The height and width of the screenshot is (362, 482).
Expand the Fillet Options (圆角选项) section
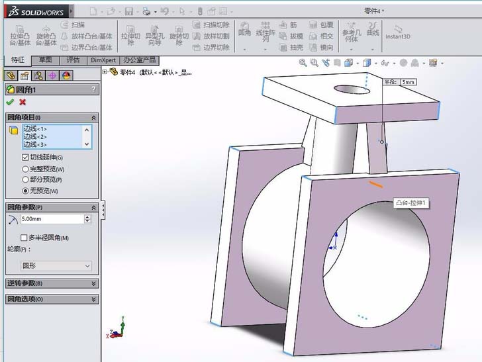tap(94, 299)
